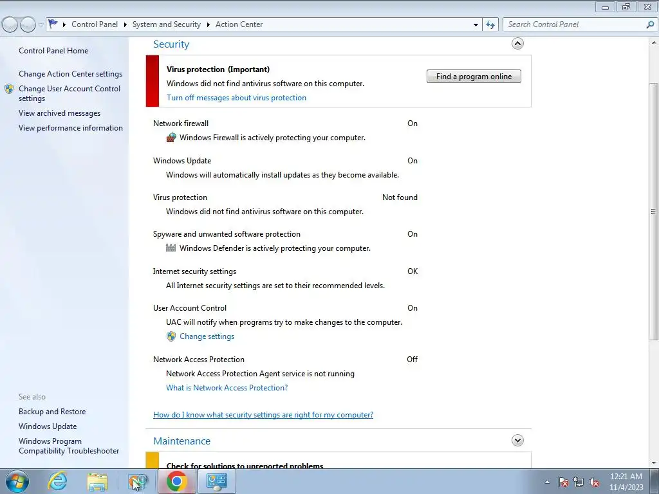Screen dimensions: 659x494
Task: Open Change User Account Control settings link
Action: click(70, 93)
